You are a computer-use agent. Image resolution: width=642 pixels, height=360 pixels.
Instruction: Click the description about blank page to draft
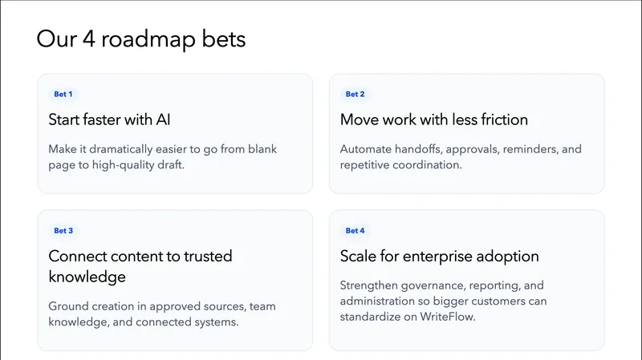pos(162,157)
